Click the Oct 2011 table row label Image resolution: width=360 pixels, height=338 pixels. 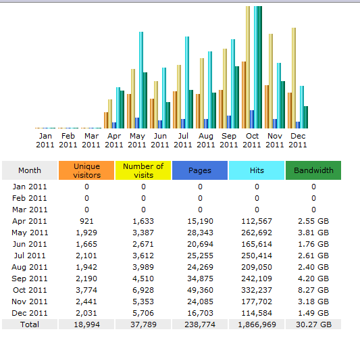[x=30, y=290]
